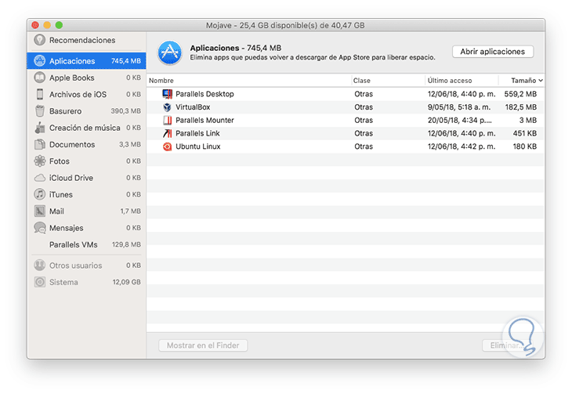The width and height of the screenshot is (572, 394).
Task: Select the Mensajes speech bubble icon
Action: click(x=39, y=228)
